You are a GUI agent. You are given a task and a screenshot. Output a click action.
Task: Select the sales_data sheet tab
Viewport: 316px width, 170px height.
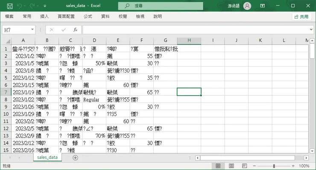(47, 157)
